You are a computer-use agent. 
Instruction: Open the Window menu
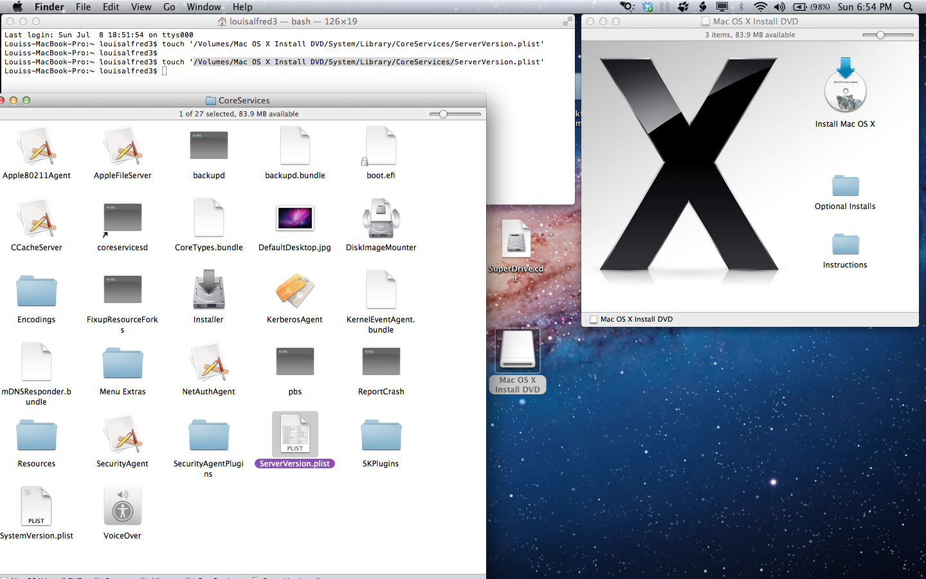tap(204, 7)
